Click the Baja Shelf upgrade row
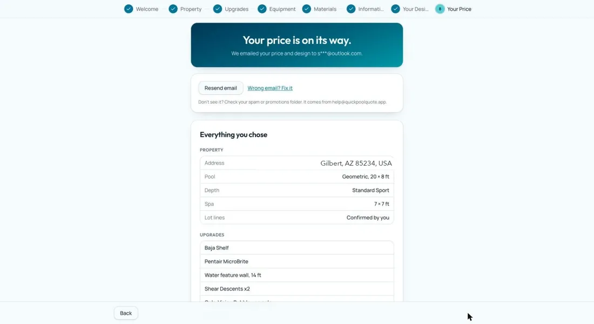This screenshot has width=594, height=324. click(296, 248)
